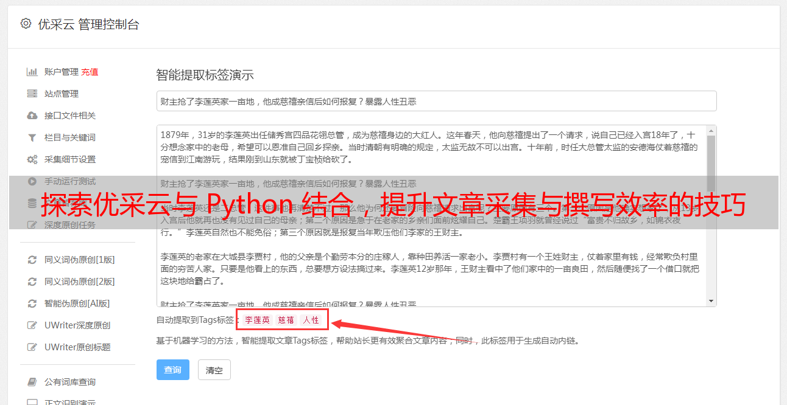Click the red 充值 link
The image size is (787, 405).
tap(90, 72)
